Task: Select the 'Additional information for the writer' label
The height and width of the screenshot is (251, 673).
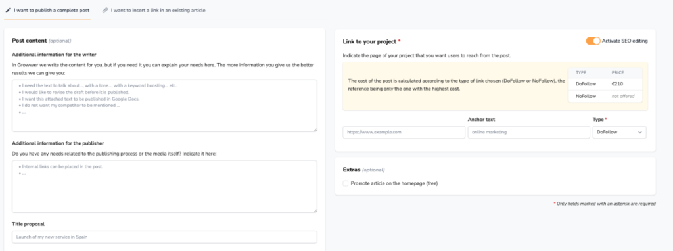Action: [x=54, y=55]
